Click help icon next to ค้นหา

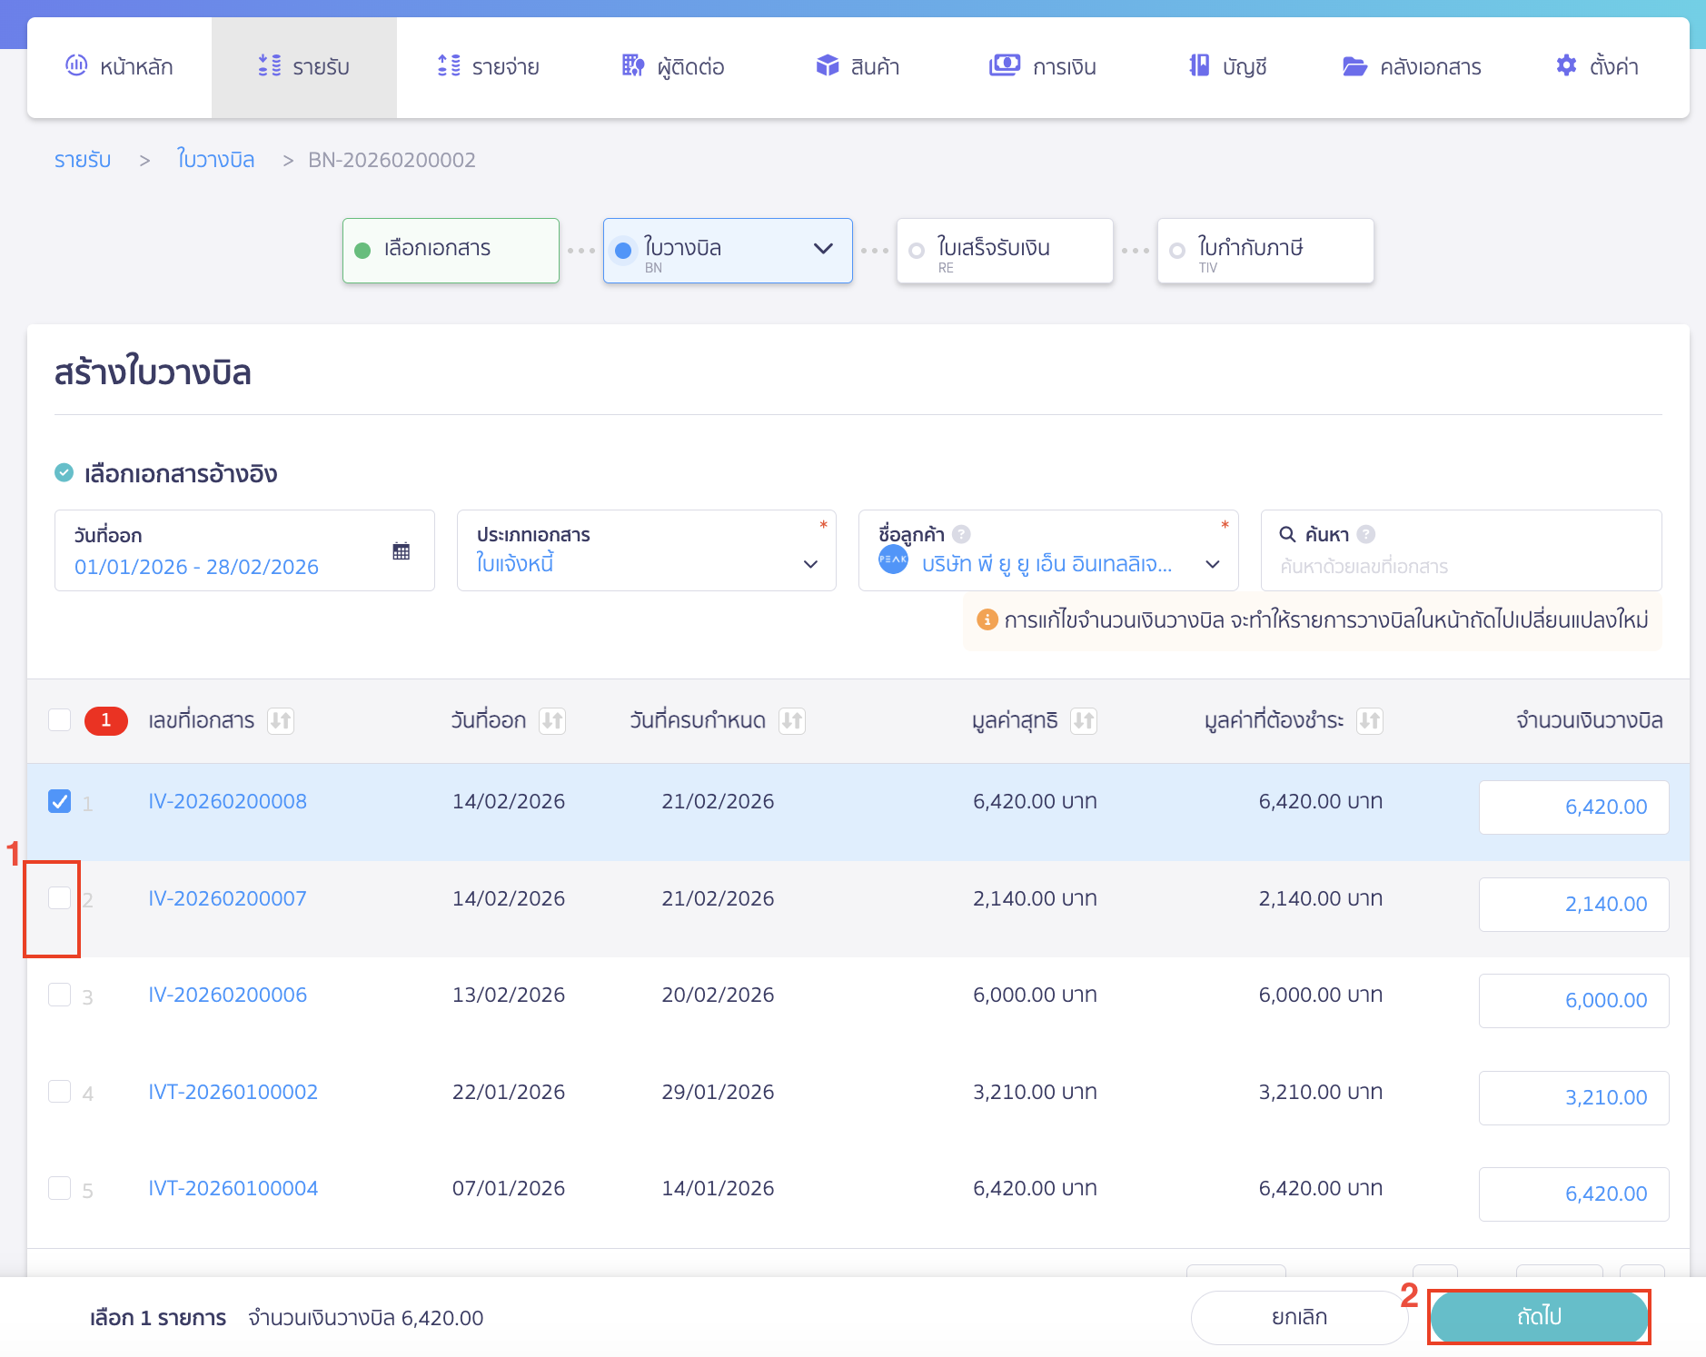click(x=1366, y=534)
